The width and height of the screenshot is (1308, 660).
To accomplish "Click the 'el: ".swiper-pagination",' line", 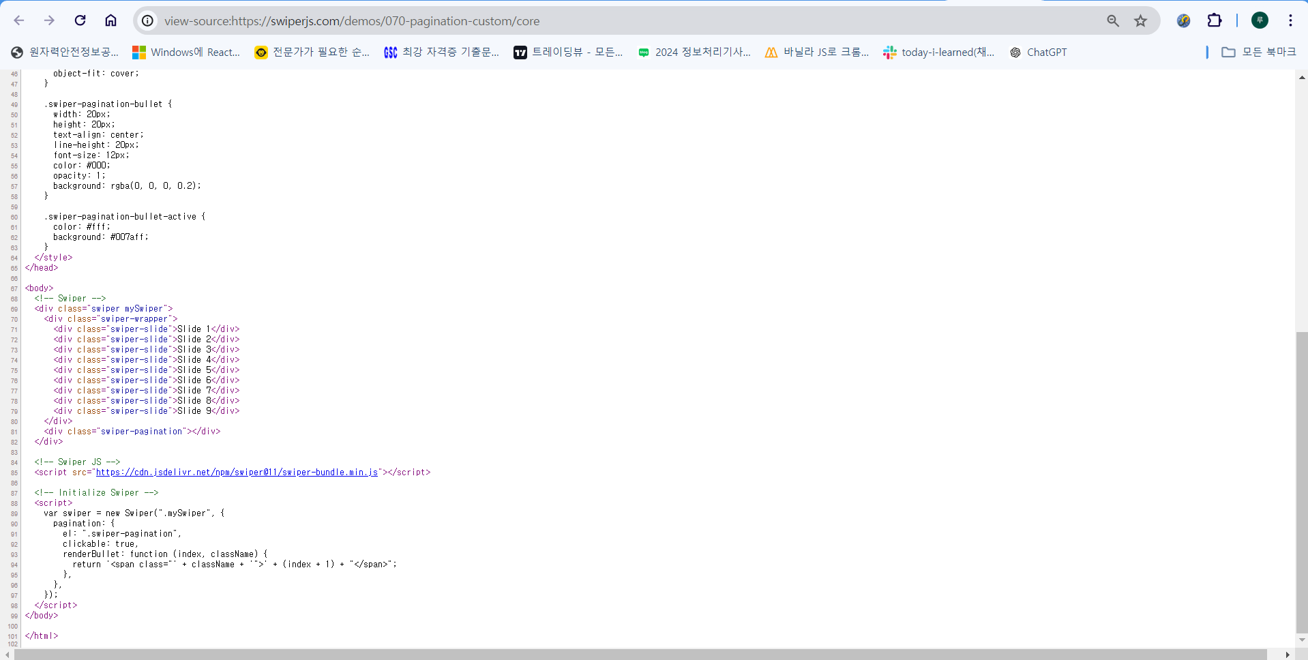I will click(x=122, y=533).
